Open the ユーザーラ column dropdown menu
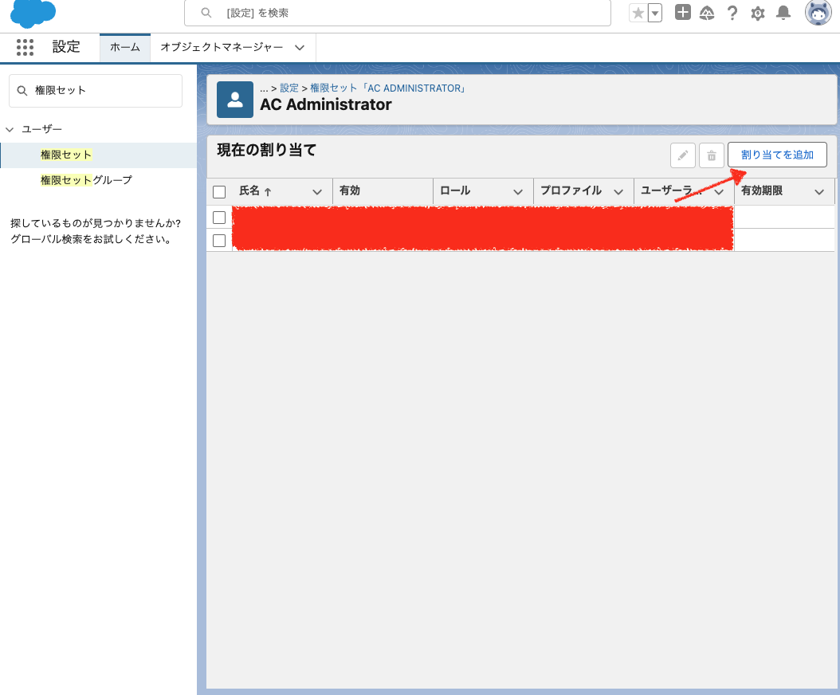This screenshot has width=840, height=695. pos(719,192)
